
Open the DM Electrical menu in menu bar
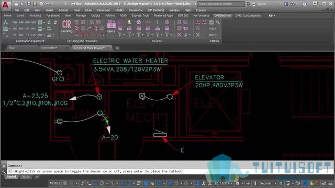tap(156, 10)
